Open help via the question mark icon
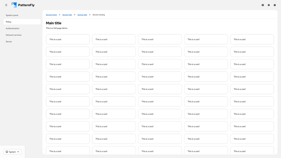 [275, 5]
